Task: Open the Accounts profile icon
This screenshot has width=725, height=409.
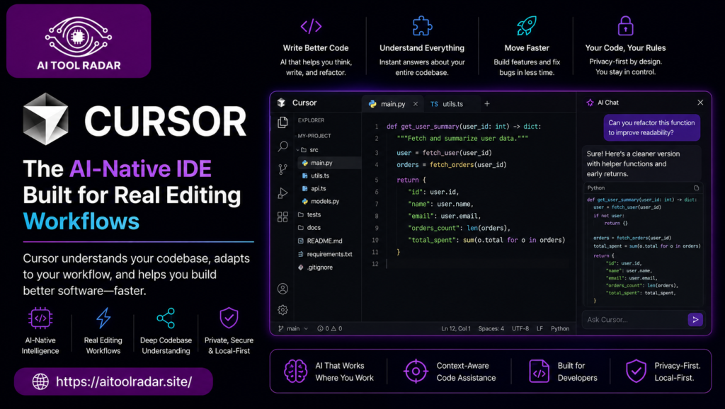Action: point(282,289)
